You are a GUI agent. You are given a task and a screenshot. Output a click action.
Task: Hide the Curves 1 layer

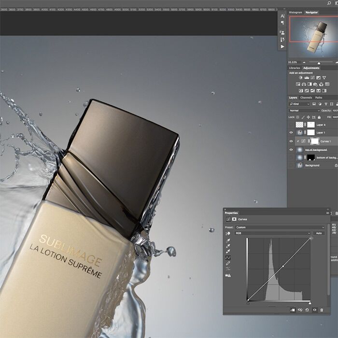click(x=291, y=141)
